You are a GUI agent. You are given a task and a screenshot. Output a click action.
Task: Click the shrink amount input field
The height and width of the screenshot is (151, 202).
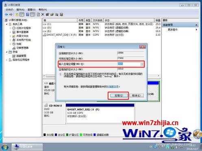[x=129, y=64]
